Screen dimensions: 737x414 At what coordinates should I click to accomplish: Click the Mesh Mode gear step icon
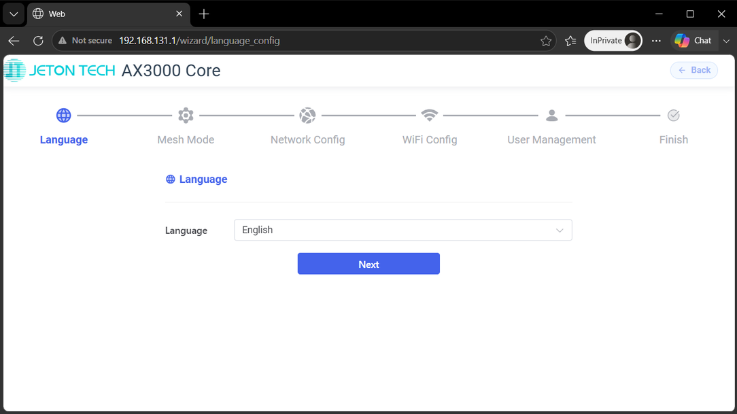pos(186,115)
